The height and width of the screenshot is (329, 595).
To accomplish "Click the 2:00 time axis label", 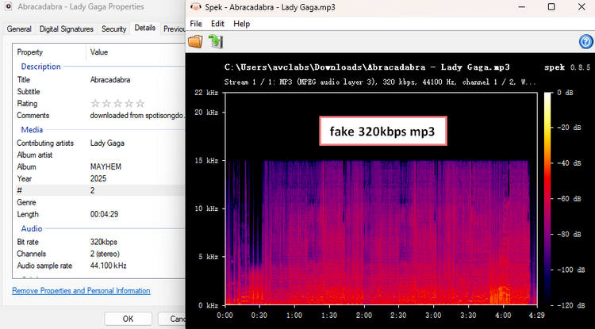I will tap(364, 316).
